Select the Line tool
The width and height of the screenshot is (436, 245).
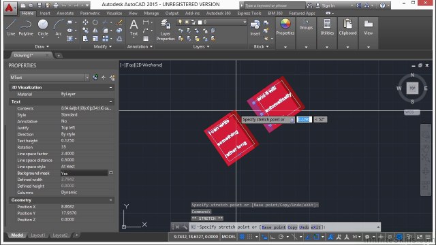tap(11, 27)
